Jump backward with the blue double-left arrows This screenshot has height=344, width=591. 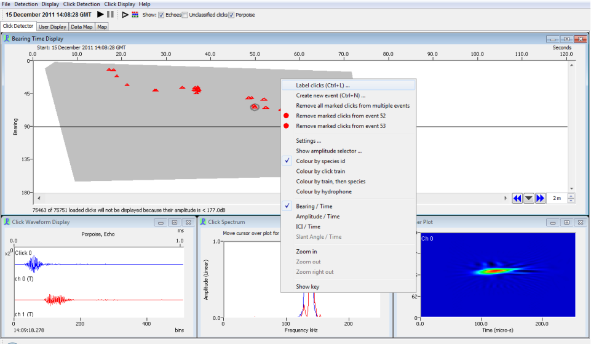point(517,198)
